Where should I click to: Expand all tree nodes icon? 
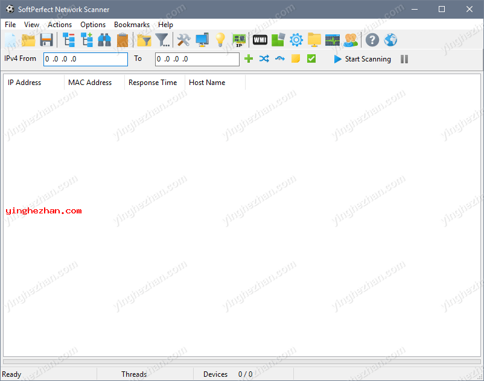[x=87, y=40]
